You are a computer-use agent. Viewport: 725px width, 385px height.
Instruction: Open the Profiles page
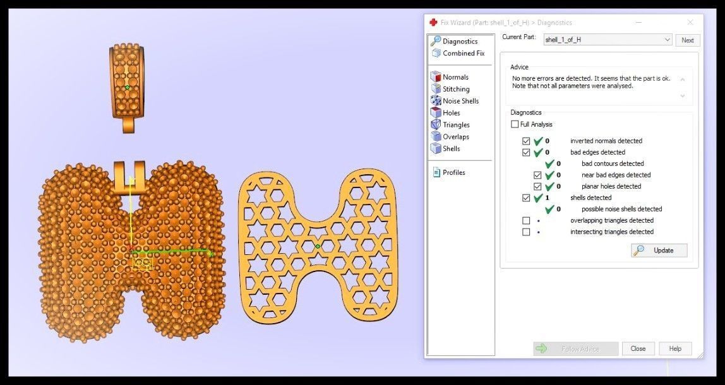pos(449,172)
